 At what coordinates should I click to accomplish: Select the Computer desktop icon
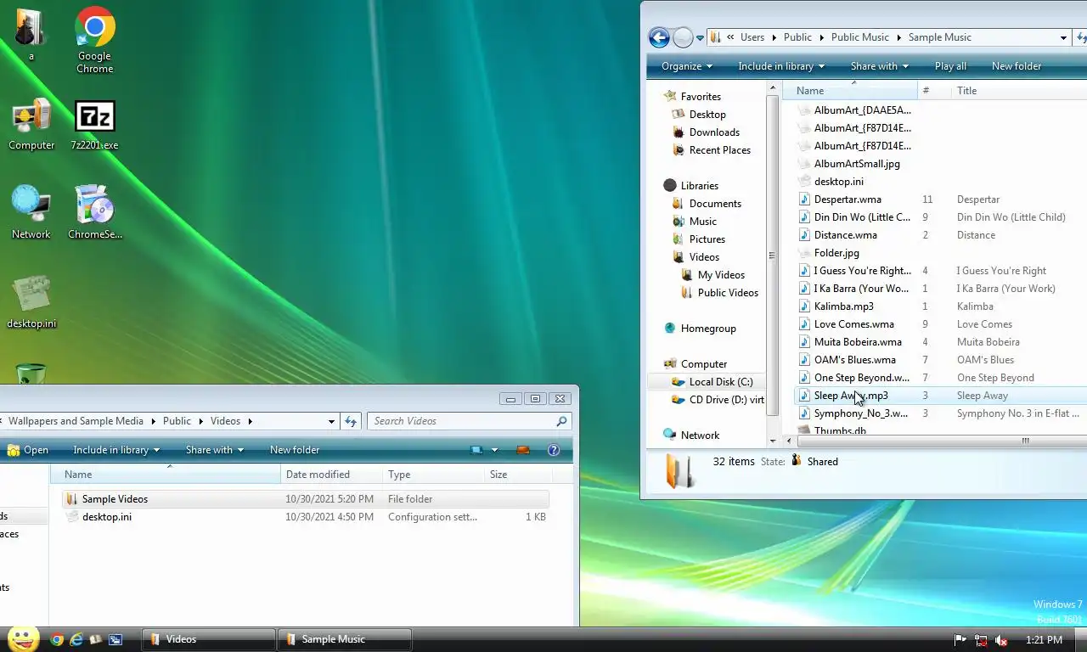[31, 125]
